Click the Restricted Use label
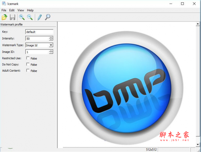201x152 pixels. [x=12, y=58]
